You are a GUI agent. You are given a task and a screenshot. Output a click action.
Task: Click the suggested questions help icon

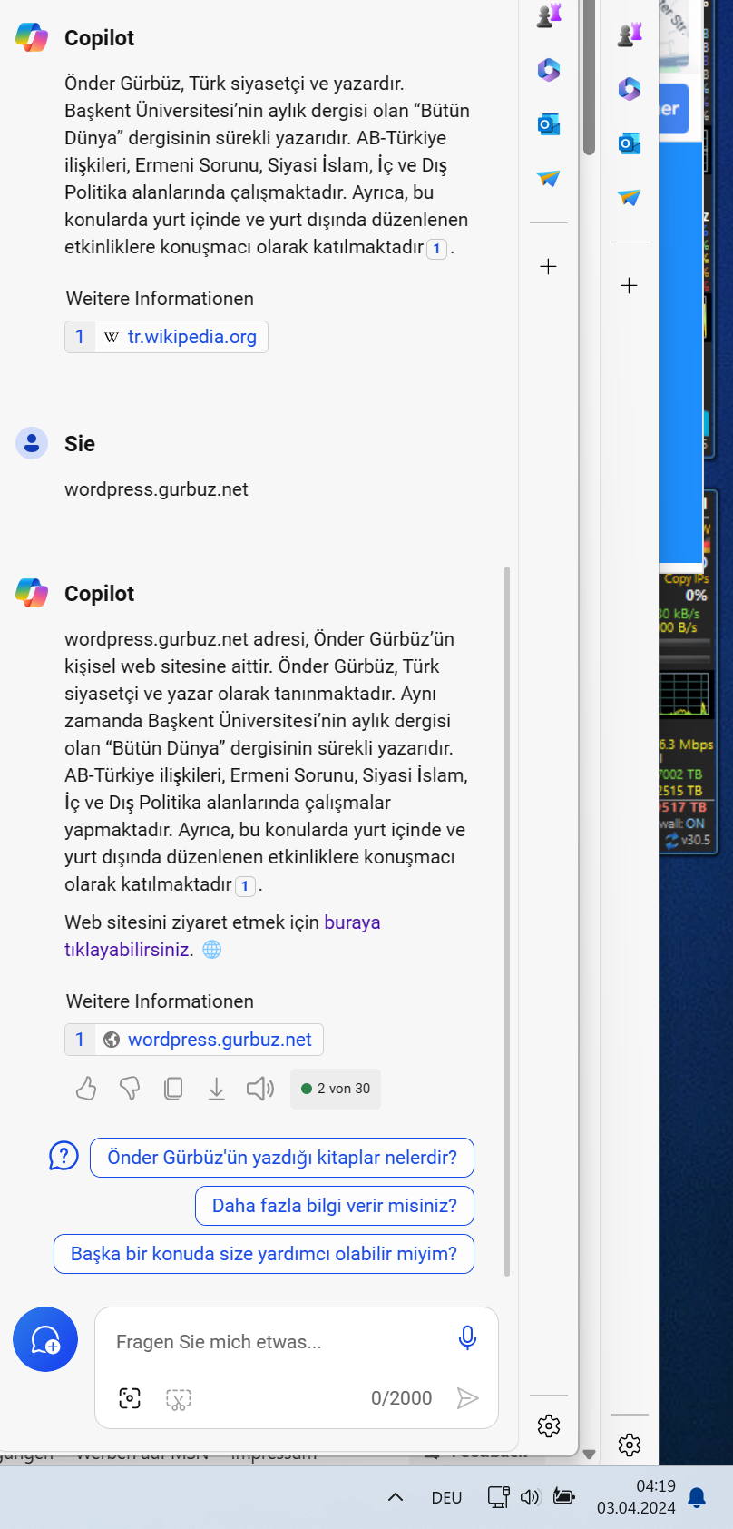point(64,1156)
